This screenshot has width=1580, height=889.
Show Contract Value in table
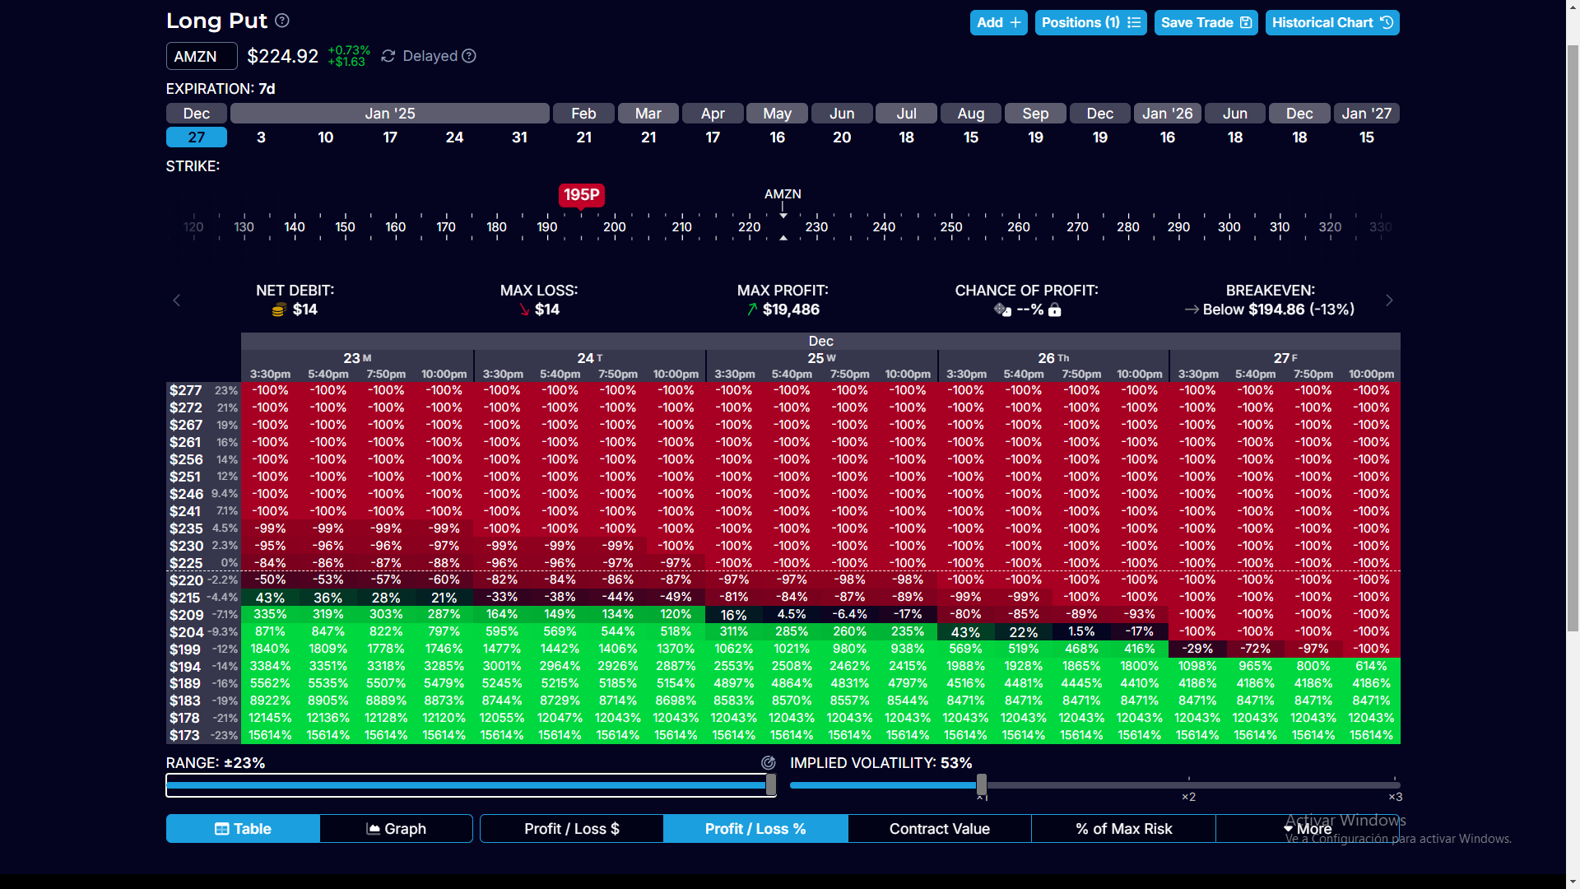point(940,829)
